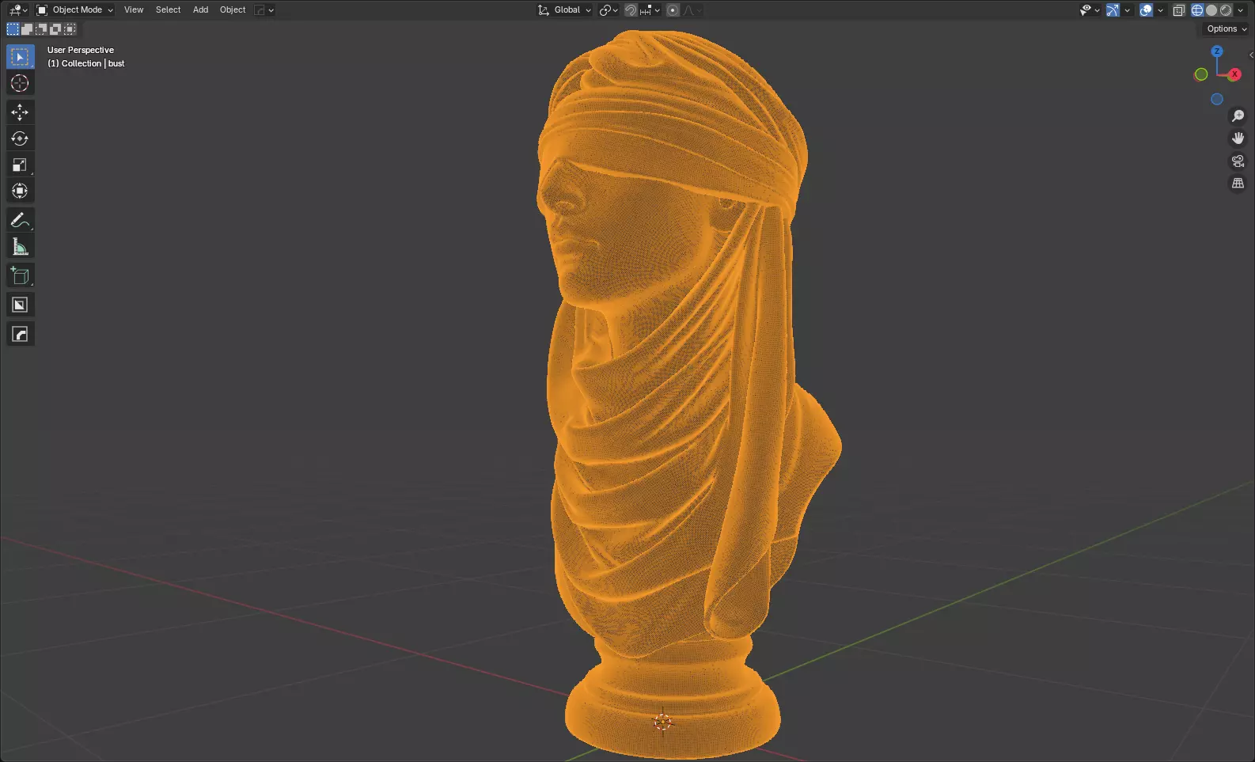
Task: Activate the Scale tool
Action: [x=20, y=165]
